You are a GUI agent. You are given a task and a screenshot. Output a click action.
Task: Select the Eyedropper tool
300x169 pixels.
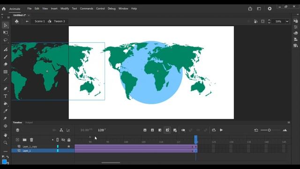(x=5, y=111)
